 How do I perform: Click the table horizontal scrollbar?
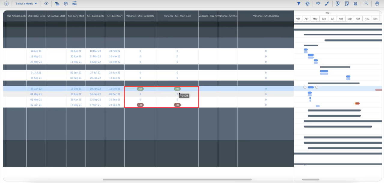[177, 180]
